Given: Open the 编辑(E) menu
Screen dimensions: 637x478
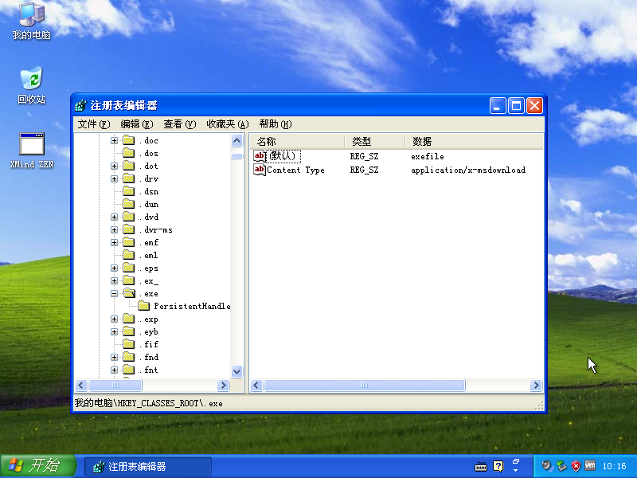Looking at the screenshot, I should pyautogui.click(x=137, y=124).
